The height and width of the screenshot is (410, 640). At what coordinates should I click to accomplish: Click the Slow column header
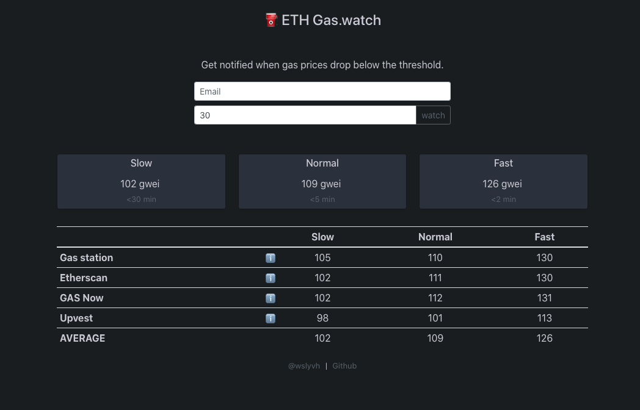pyautogui.click(x=322, y=237)
